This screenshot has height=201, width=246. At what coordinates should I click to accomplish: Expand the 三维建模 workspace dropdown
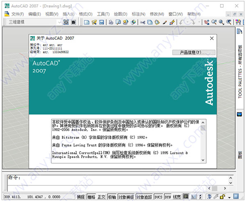click(x=59, y=22)
